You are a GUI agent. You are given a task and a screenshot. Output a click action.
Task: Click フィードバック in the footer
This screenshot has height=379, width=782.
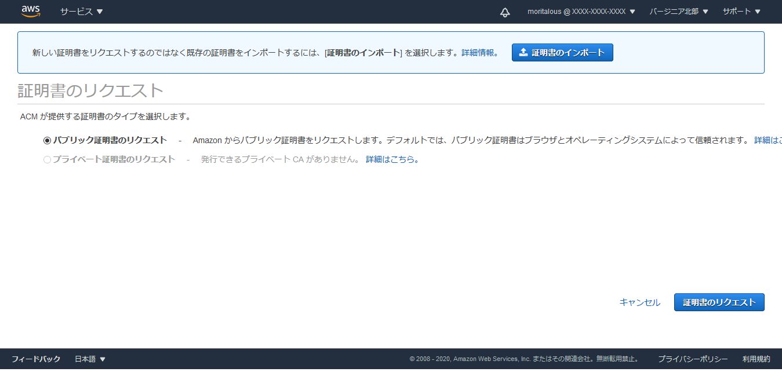tap(36, 359)
